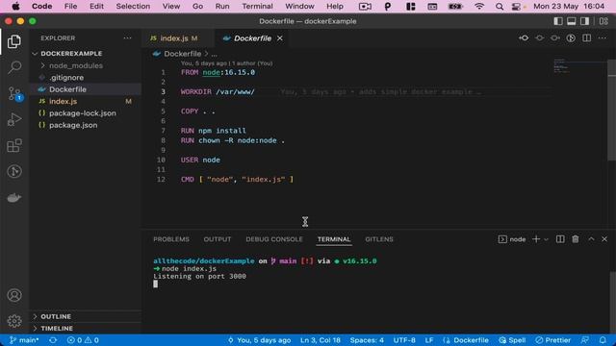Split the terminal pane
This screenshot has height=346, width=616.
click(560, 239)
